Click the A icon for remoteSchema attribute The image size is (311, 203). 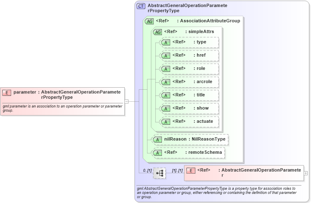157,153
